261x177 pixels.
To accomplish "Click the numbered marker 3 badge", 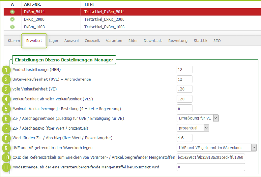I will (6, 89).
